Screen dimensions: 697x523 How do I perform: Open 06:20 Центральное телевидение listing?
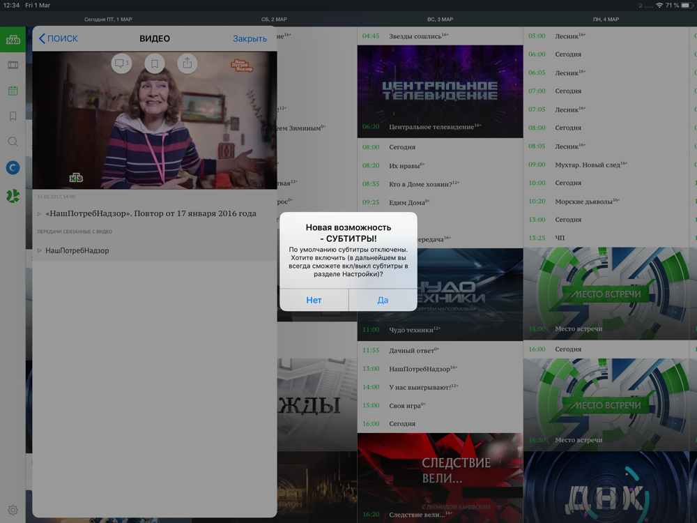click(x=440, y=127)
